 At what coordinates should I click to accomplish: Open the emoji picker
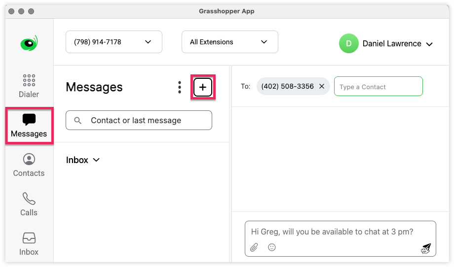(271, 247)
